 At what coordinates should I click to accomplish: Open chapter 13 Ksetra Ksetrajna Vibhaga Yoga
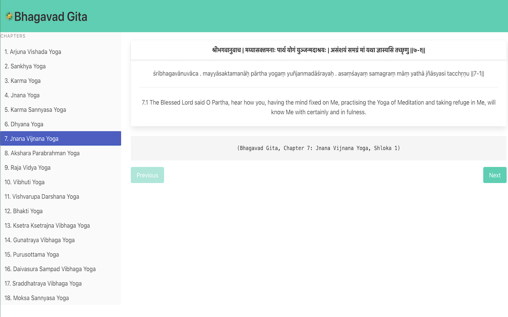[x=61, y=225]
